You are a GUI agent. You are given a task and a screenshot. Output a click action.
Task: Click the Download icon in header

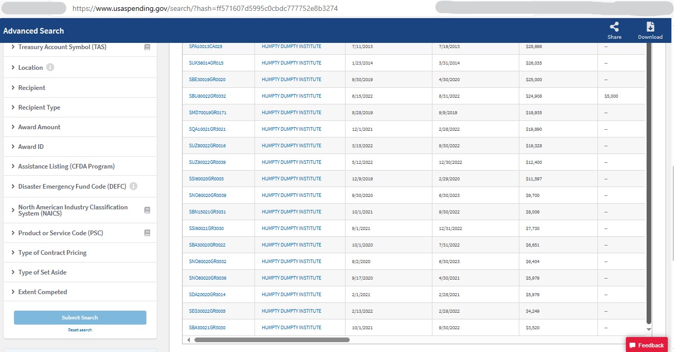(x=650, y=27)
